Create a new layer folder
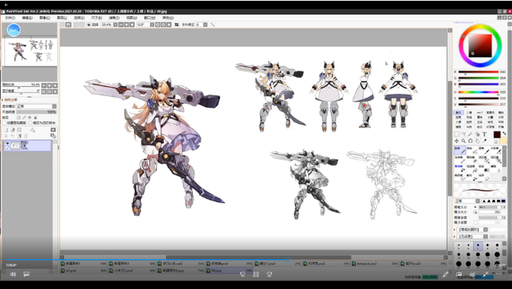The height and width of the screenshot is (289, 512). (19, 130)
